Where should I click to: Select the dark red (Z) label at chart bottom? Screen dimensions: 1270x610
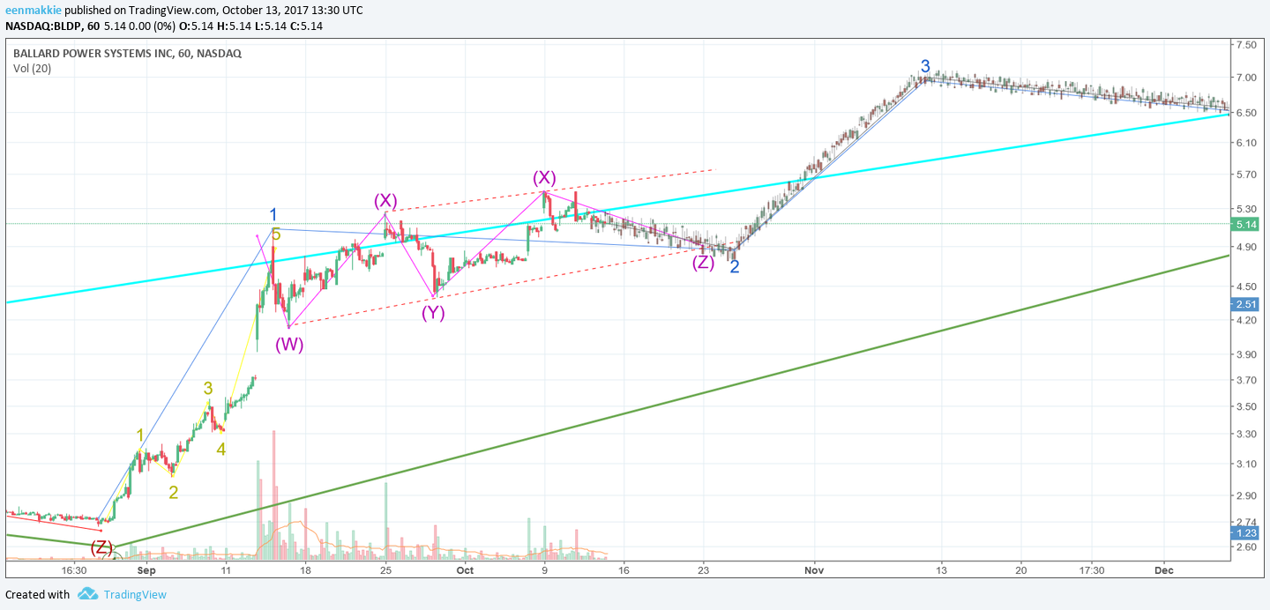coord(102,547)
